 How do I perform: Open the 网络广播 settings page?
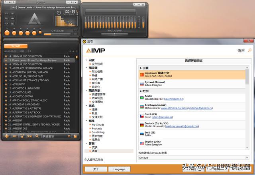(97, 79)
